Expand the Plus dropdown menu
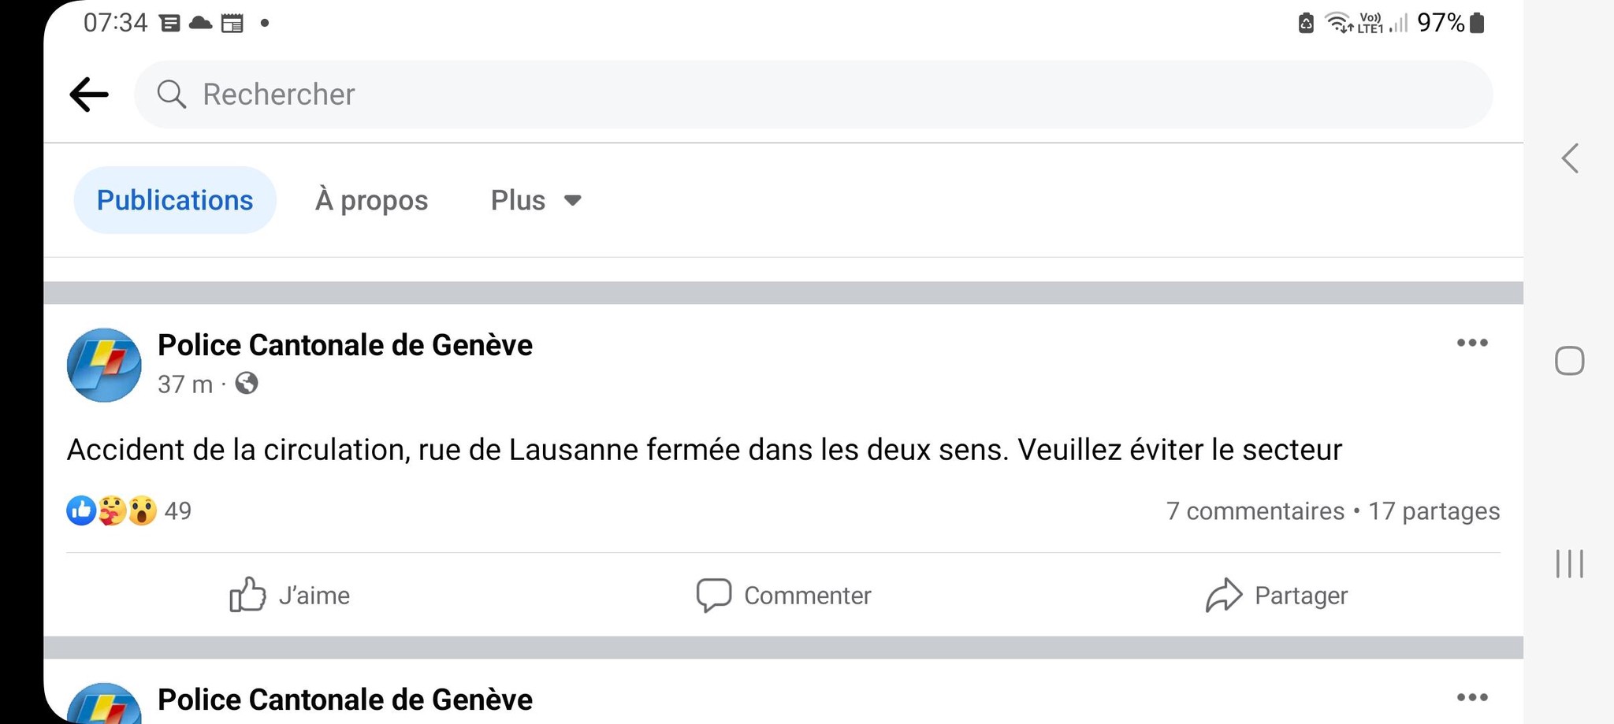Screen dimensions: 1614x724 click(x=536, y=200)
